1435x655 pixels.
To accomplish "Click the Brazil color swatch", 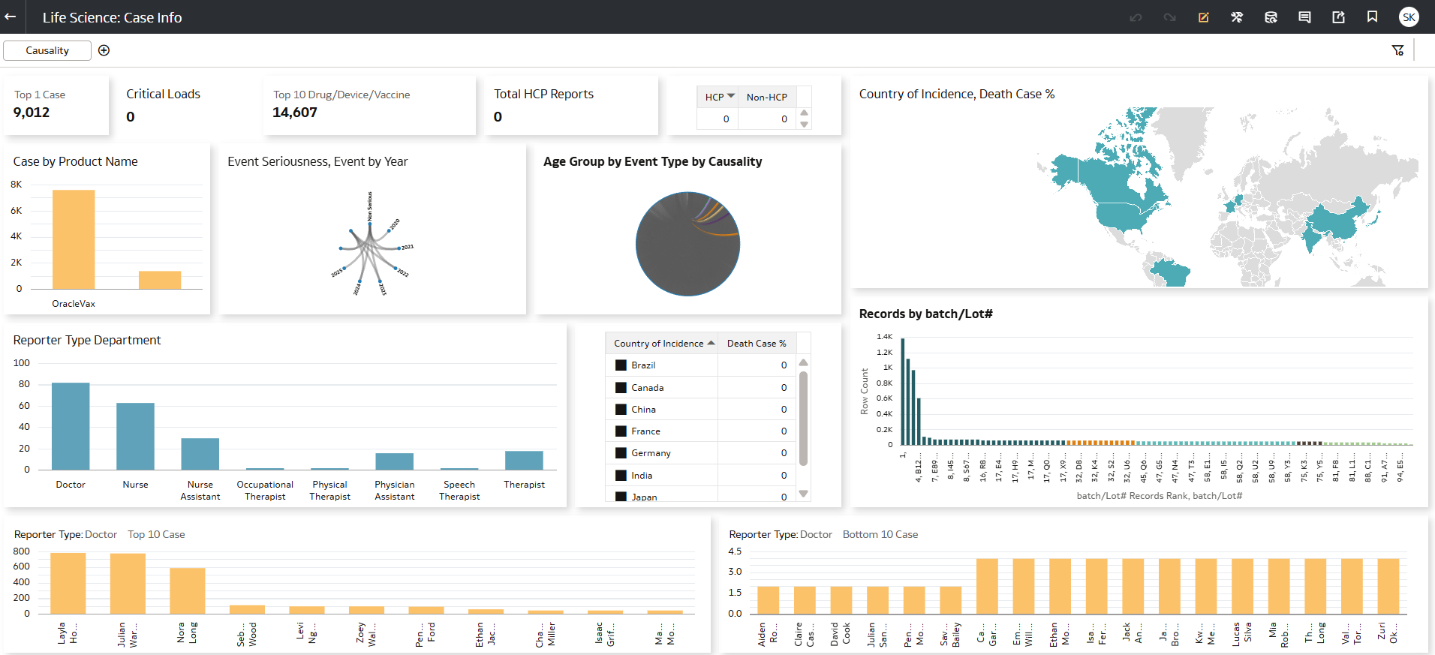I will 621,365.
